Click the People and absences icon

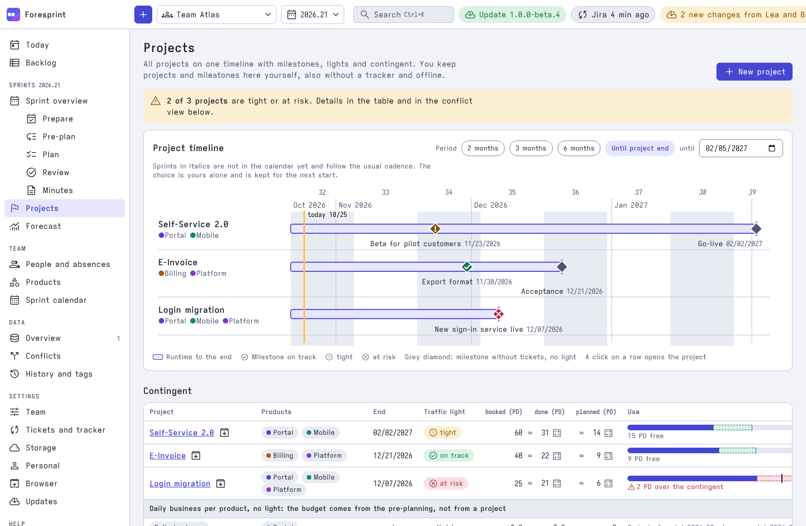pos(15,264)
